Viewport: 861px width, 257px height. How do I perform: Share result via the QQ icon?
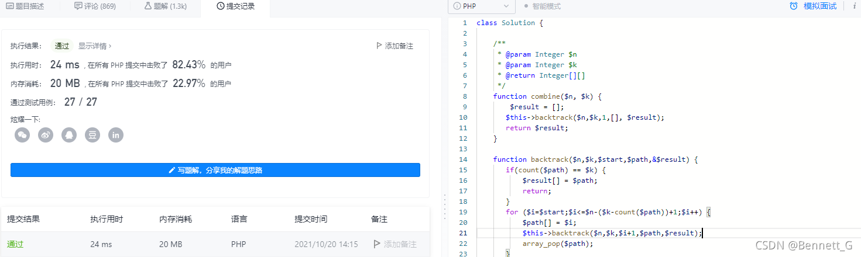(x=69, y=135)
